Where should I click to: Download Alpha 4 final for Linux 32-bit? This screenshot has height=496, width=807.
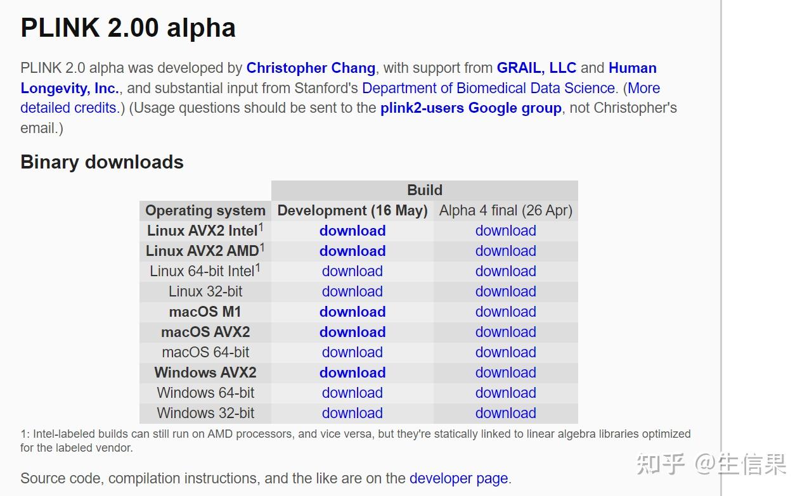point(505,292)
